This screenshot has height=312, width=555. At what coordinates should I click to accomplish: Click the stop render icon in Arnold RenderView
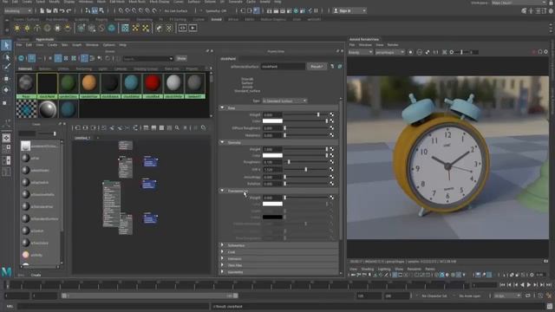pyautogui.click(x=410, y=52)
